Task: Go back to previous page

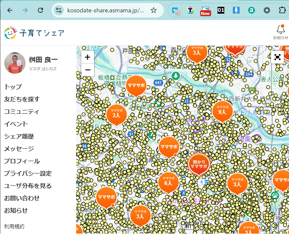Action: 10,10
